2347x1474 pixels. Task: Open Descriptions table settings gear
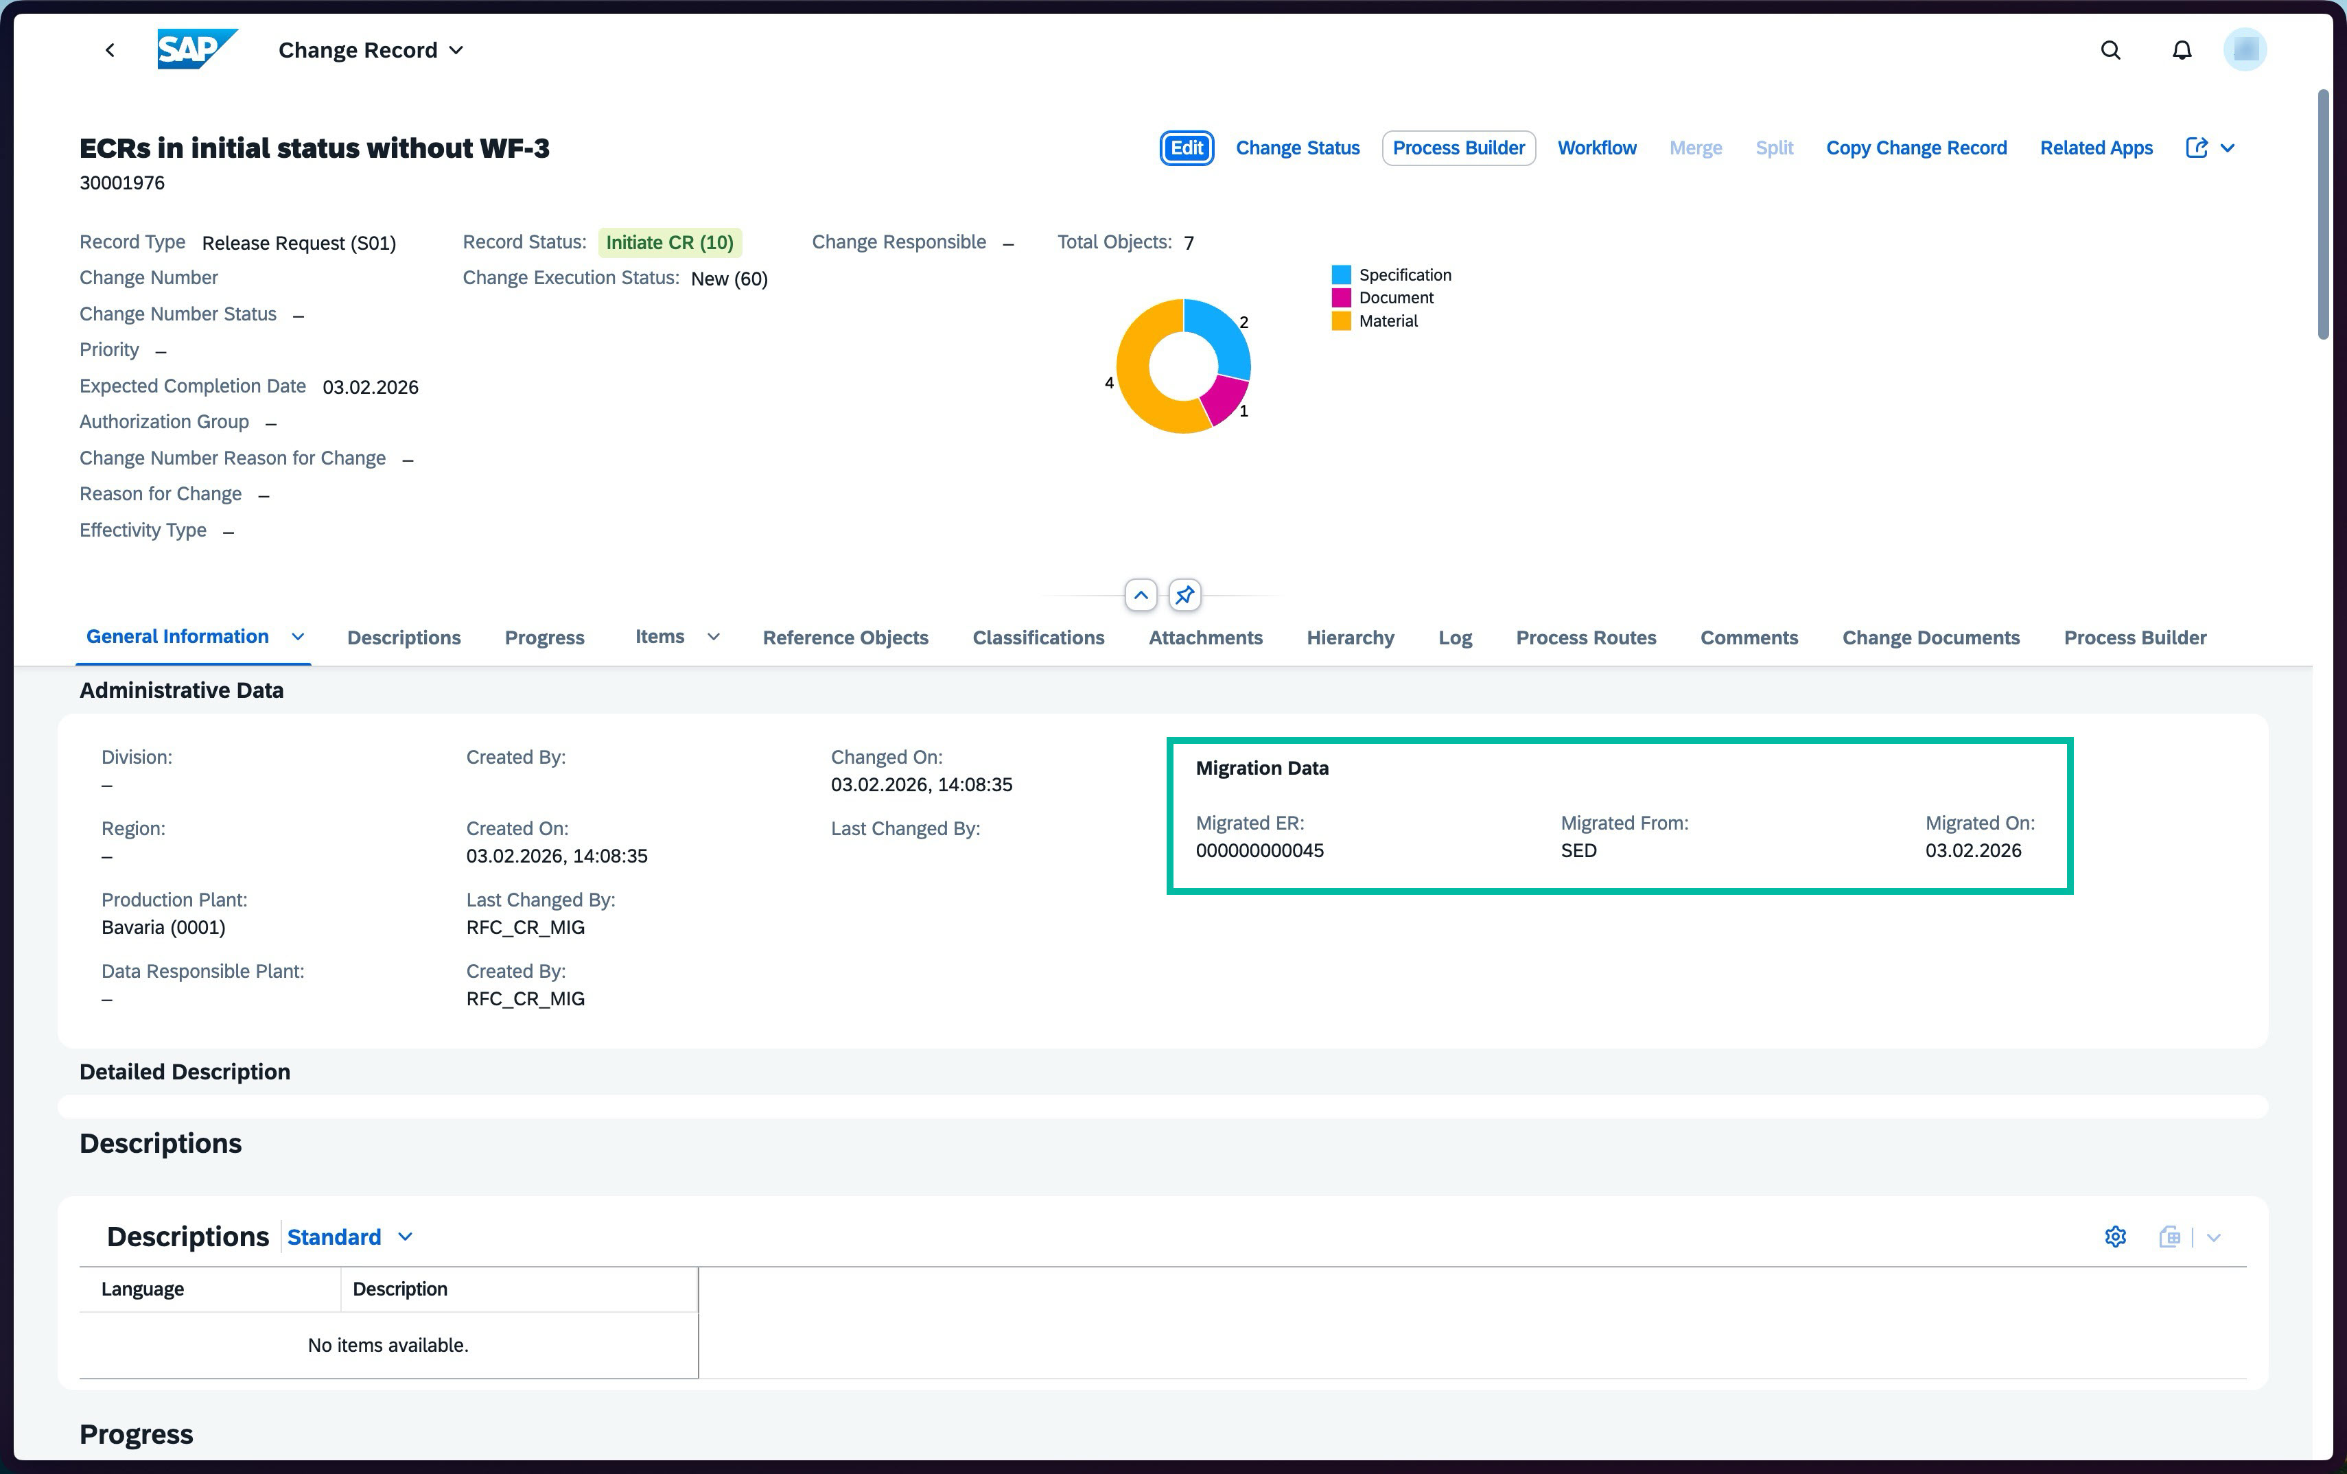pos(2115,1236)
